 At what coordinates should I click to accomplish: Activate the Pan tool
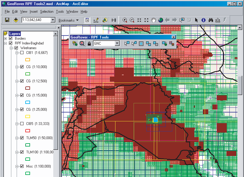pos(153,20)
